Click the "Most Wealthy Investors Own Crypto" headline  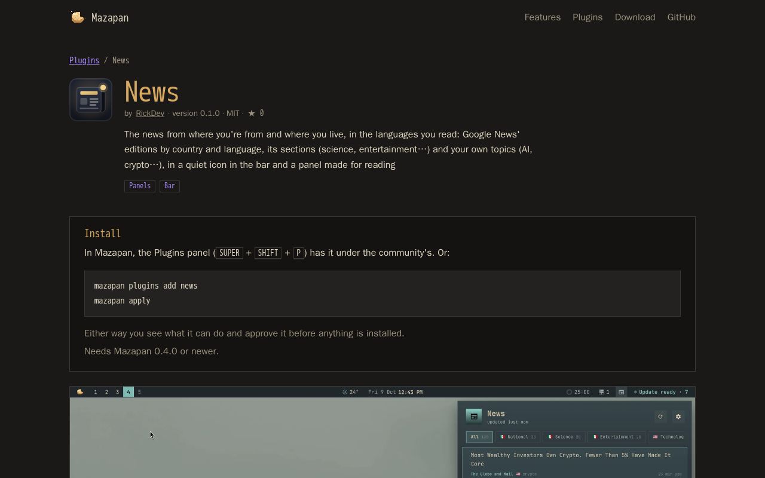pyautogui.click(x=571, y=459)
